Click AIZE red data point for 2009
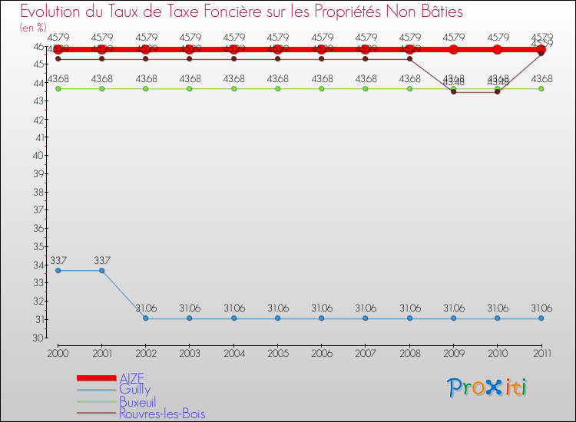This screenshot has height=422, width=576. pos(454,49)
